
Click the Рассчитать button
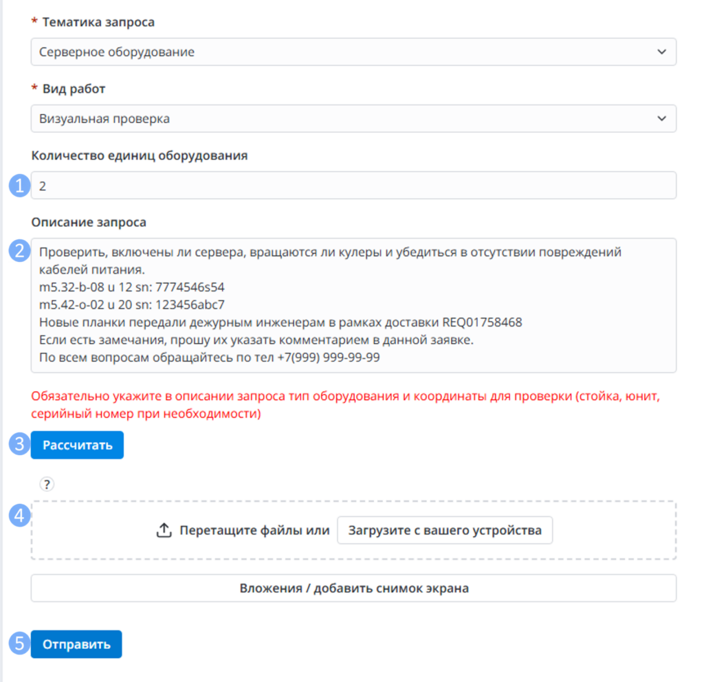click(77, 445)
